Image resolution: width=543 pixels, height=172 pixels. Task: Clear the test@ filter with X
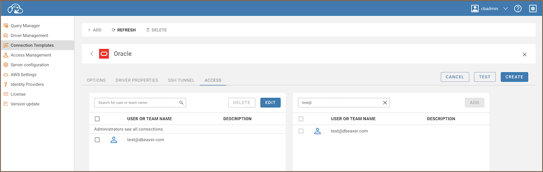pyautogui.click(x=385, y=103)
